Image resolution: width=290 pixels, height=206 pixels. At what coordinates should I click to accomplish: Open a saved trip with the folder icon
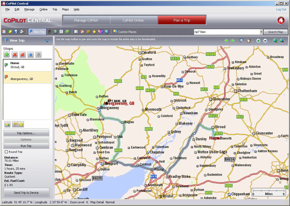pyautogui.click(x=10, y=32)
